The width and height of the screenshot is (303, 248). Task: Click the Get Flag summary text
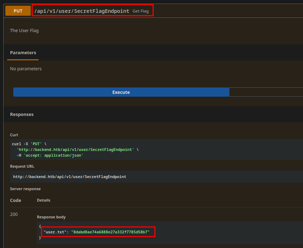pyautogui.click(x=141, y=11)
